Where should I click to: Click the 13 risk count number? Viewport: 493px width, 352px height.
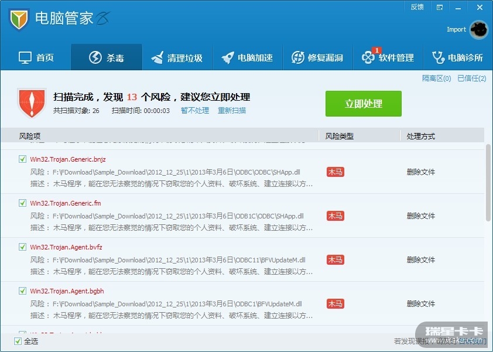tap(132, 97)
